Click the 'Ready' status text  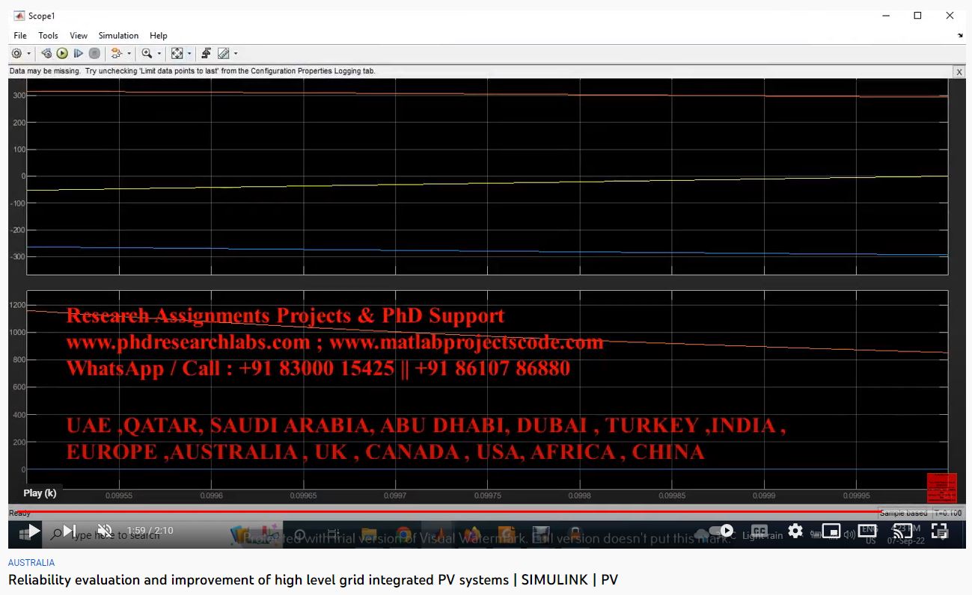19,514
